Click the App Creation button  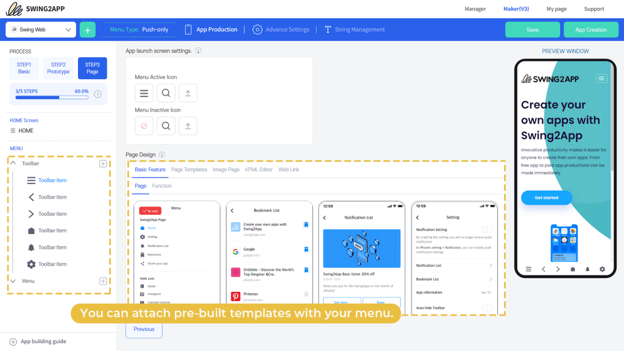tap(591, 30)
